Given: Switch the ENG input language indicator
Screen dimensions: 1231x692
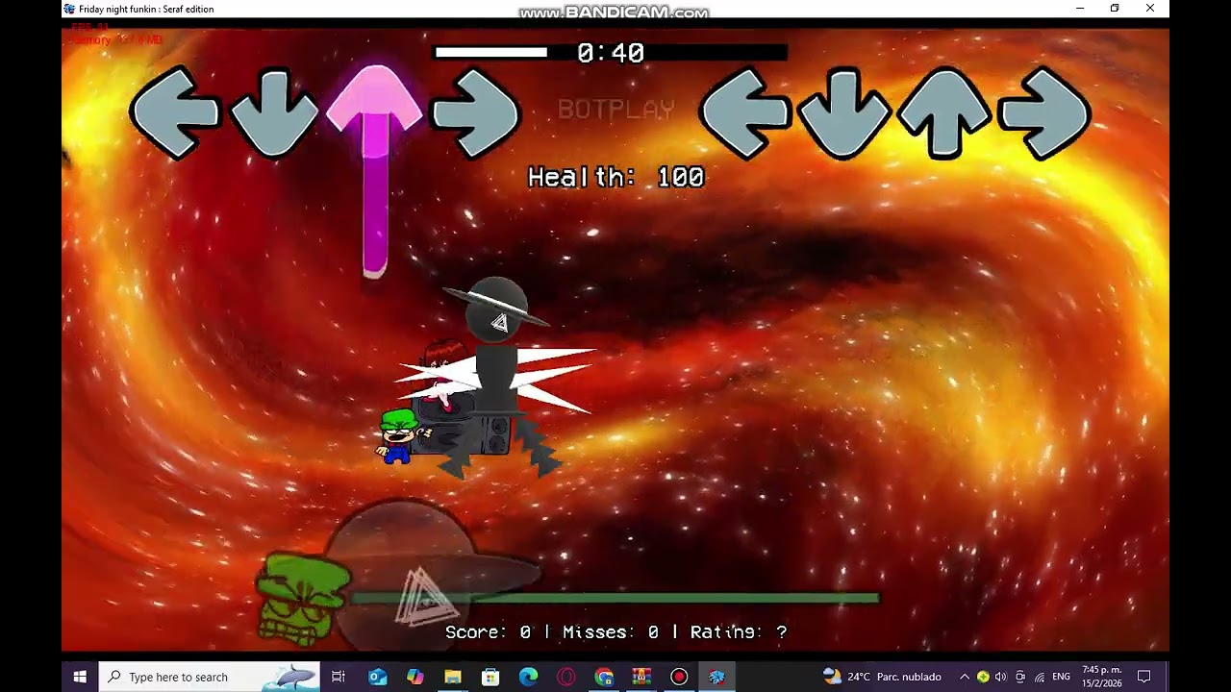Looking at the screenshot, I should 1062,677.
